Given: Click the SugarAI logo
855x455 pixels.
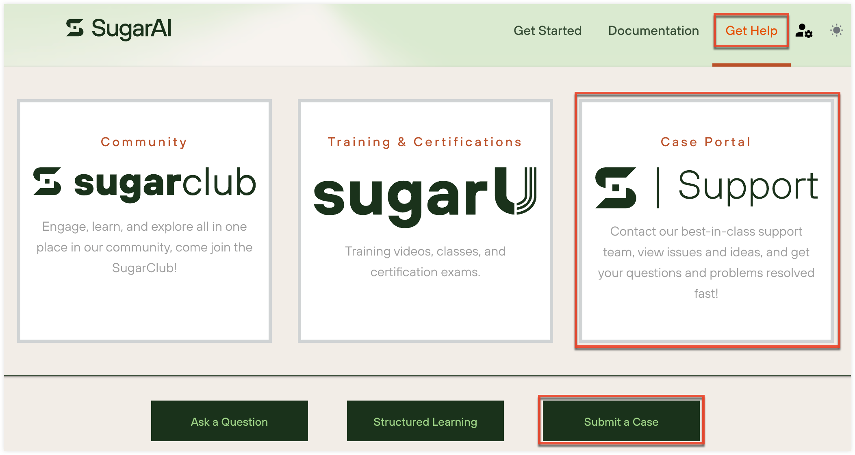Looking at the screenshot, I should (x=119, y=29).
